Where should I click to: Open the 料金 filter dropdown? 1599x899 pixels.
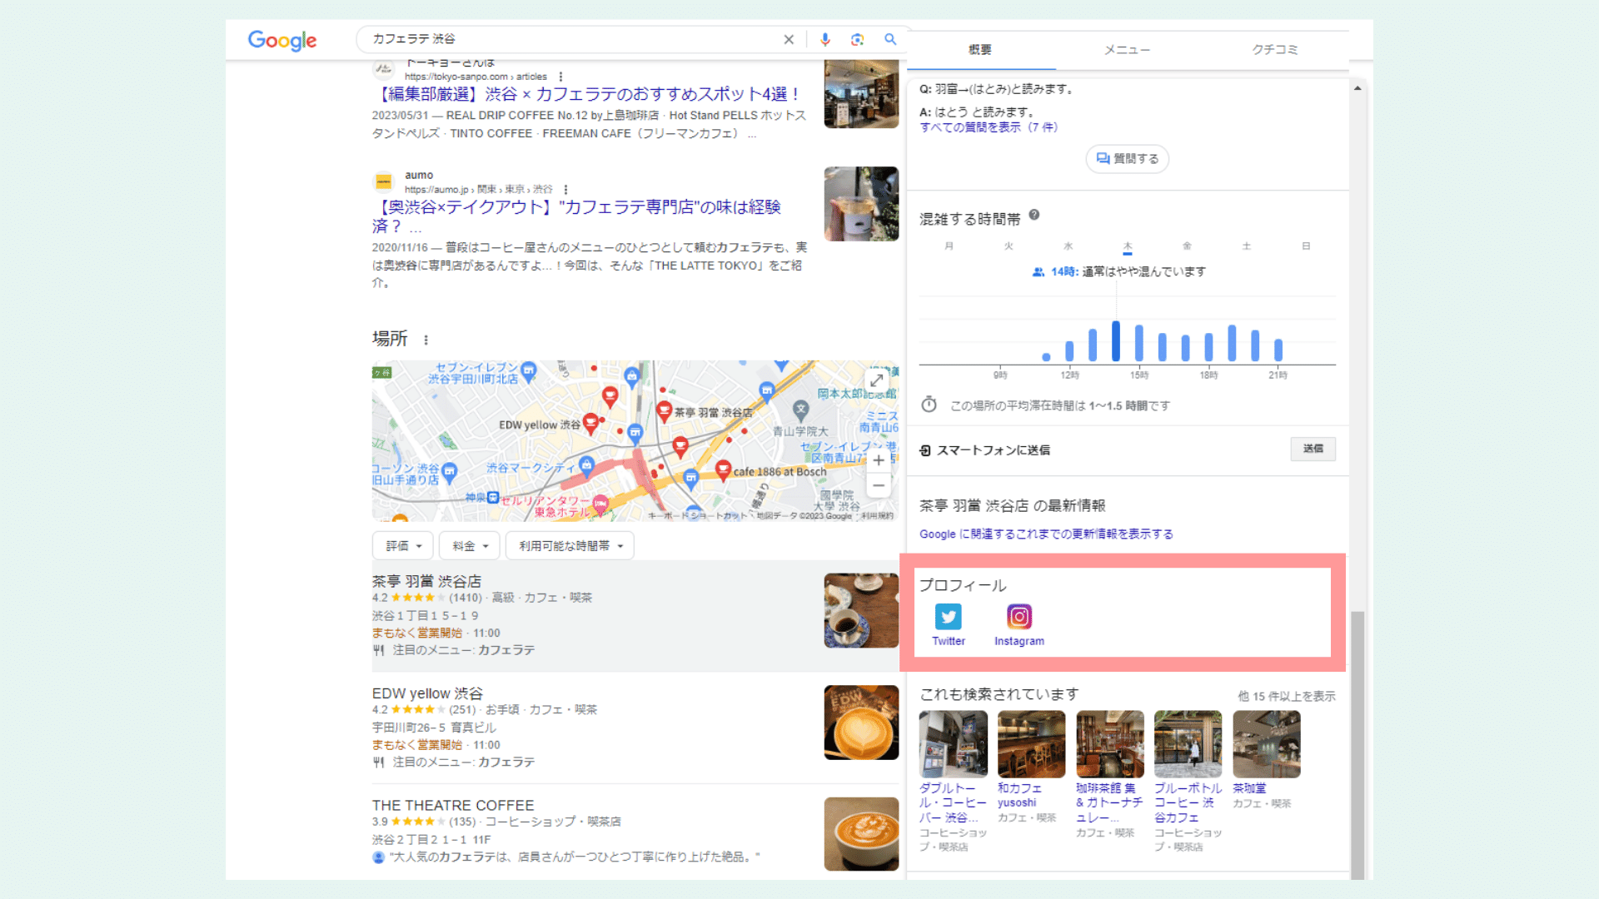(x=470, y=546)
